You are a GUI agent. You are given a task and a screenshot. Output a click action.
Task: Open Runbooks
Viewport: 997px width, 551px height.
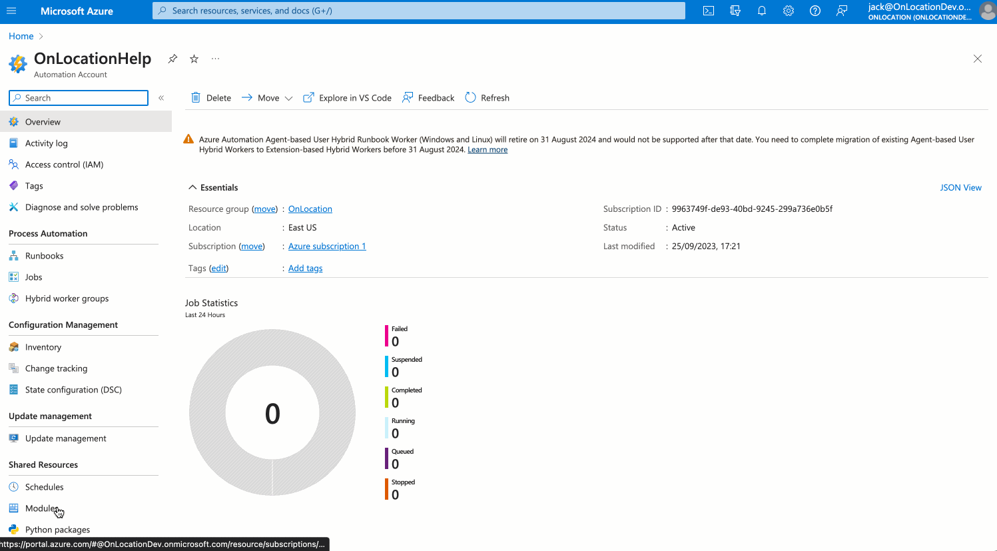(86, 256)
